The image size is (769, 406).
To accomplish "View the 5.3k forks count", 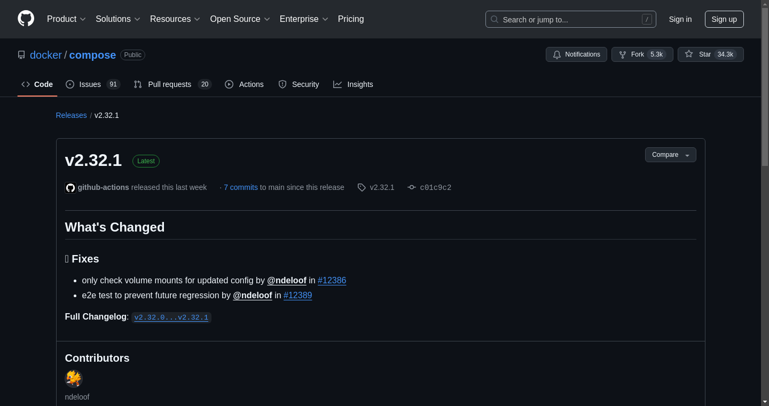I will coord(656,54).
